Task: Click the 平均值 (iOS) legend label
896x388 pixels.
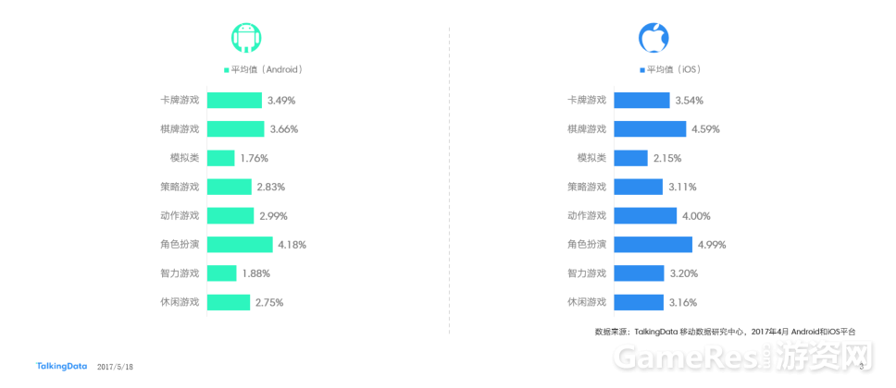Action: click(x=674, y=69)
